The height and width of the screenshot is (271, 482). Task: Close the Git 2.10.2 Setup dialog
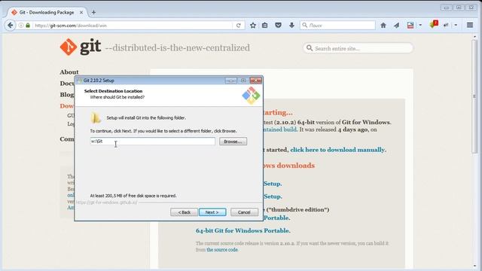pyautogui.click(x=255, y=81)
